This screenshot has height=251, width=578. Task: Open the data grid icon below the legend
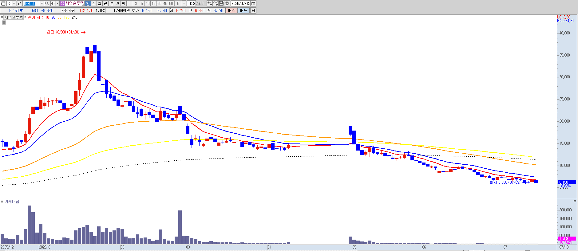(4, 23)
